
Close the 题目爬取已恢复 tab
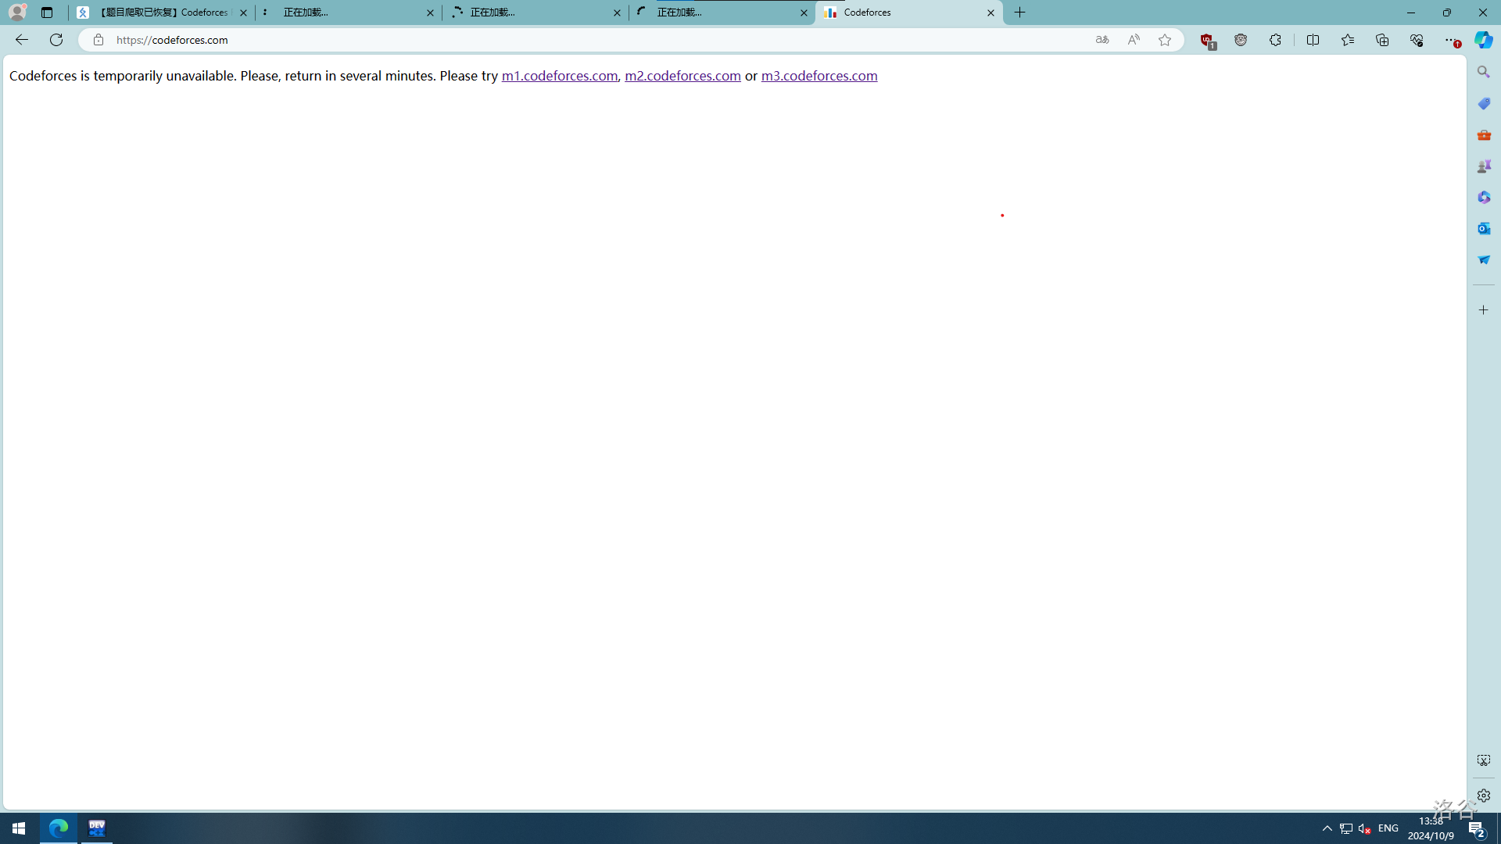click(243, 13)
